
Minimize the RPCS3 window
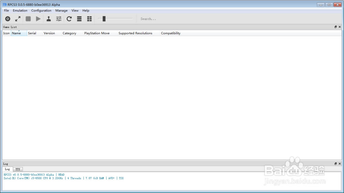pos(321,4)
